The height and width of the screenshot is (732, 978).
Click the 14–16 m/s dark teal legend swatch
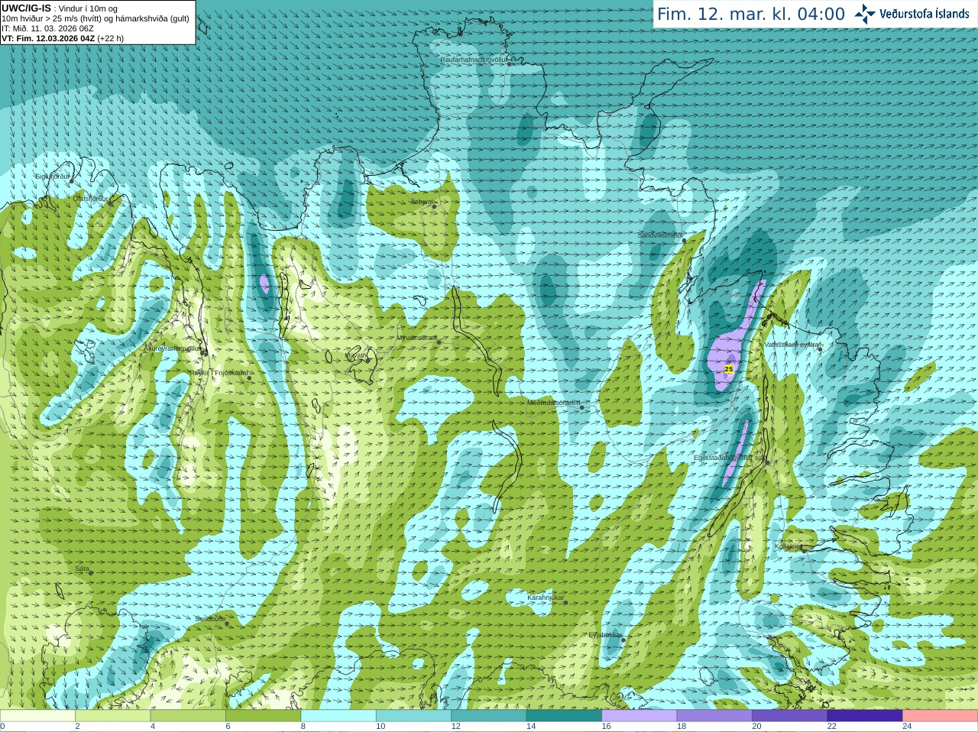click(565, 715)
